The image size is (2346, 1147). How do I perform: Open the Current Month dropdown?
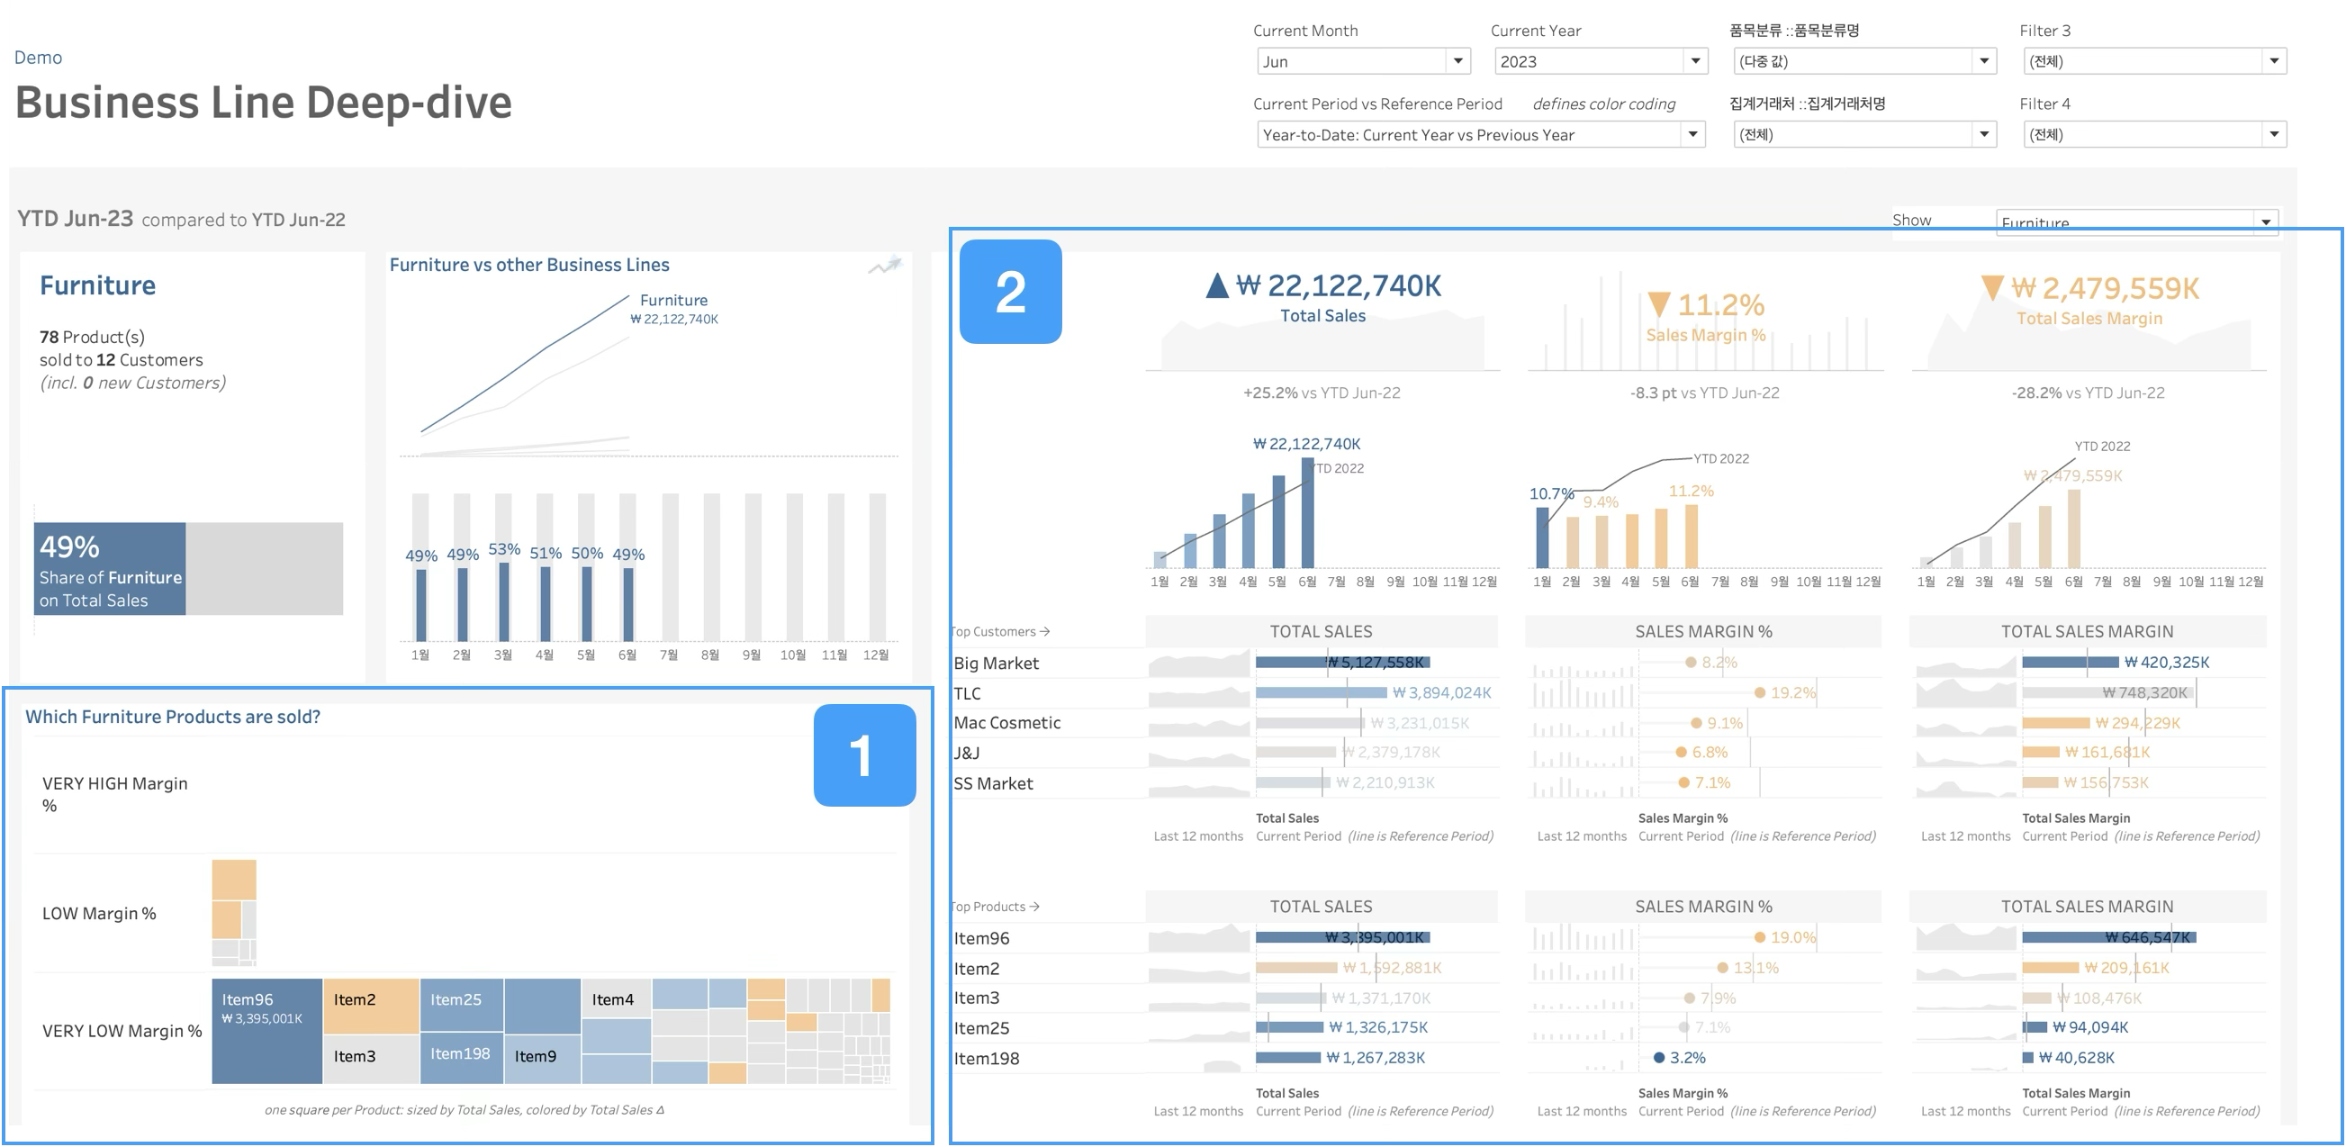(x=1457, y=61)
